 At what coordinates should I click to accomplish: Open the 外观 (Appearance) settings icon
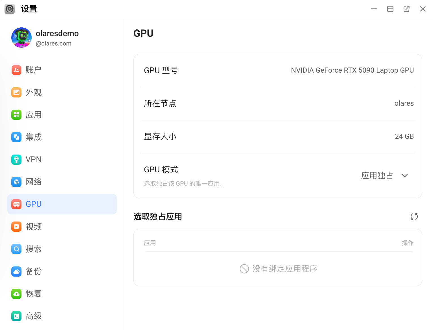[16, 92]
